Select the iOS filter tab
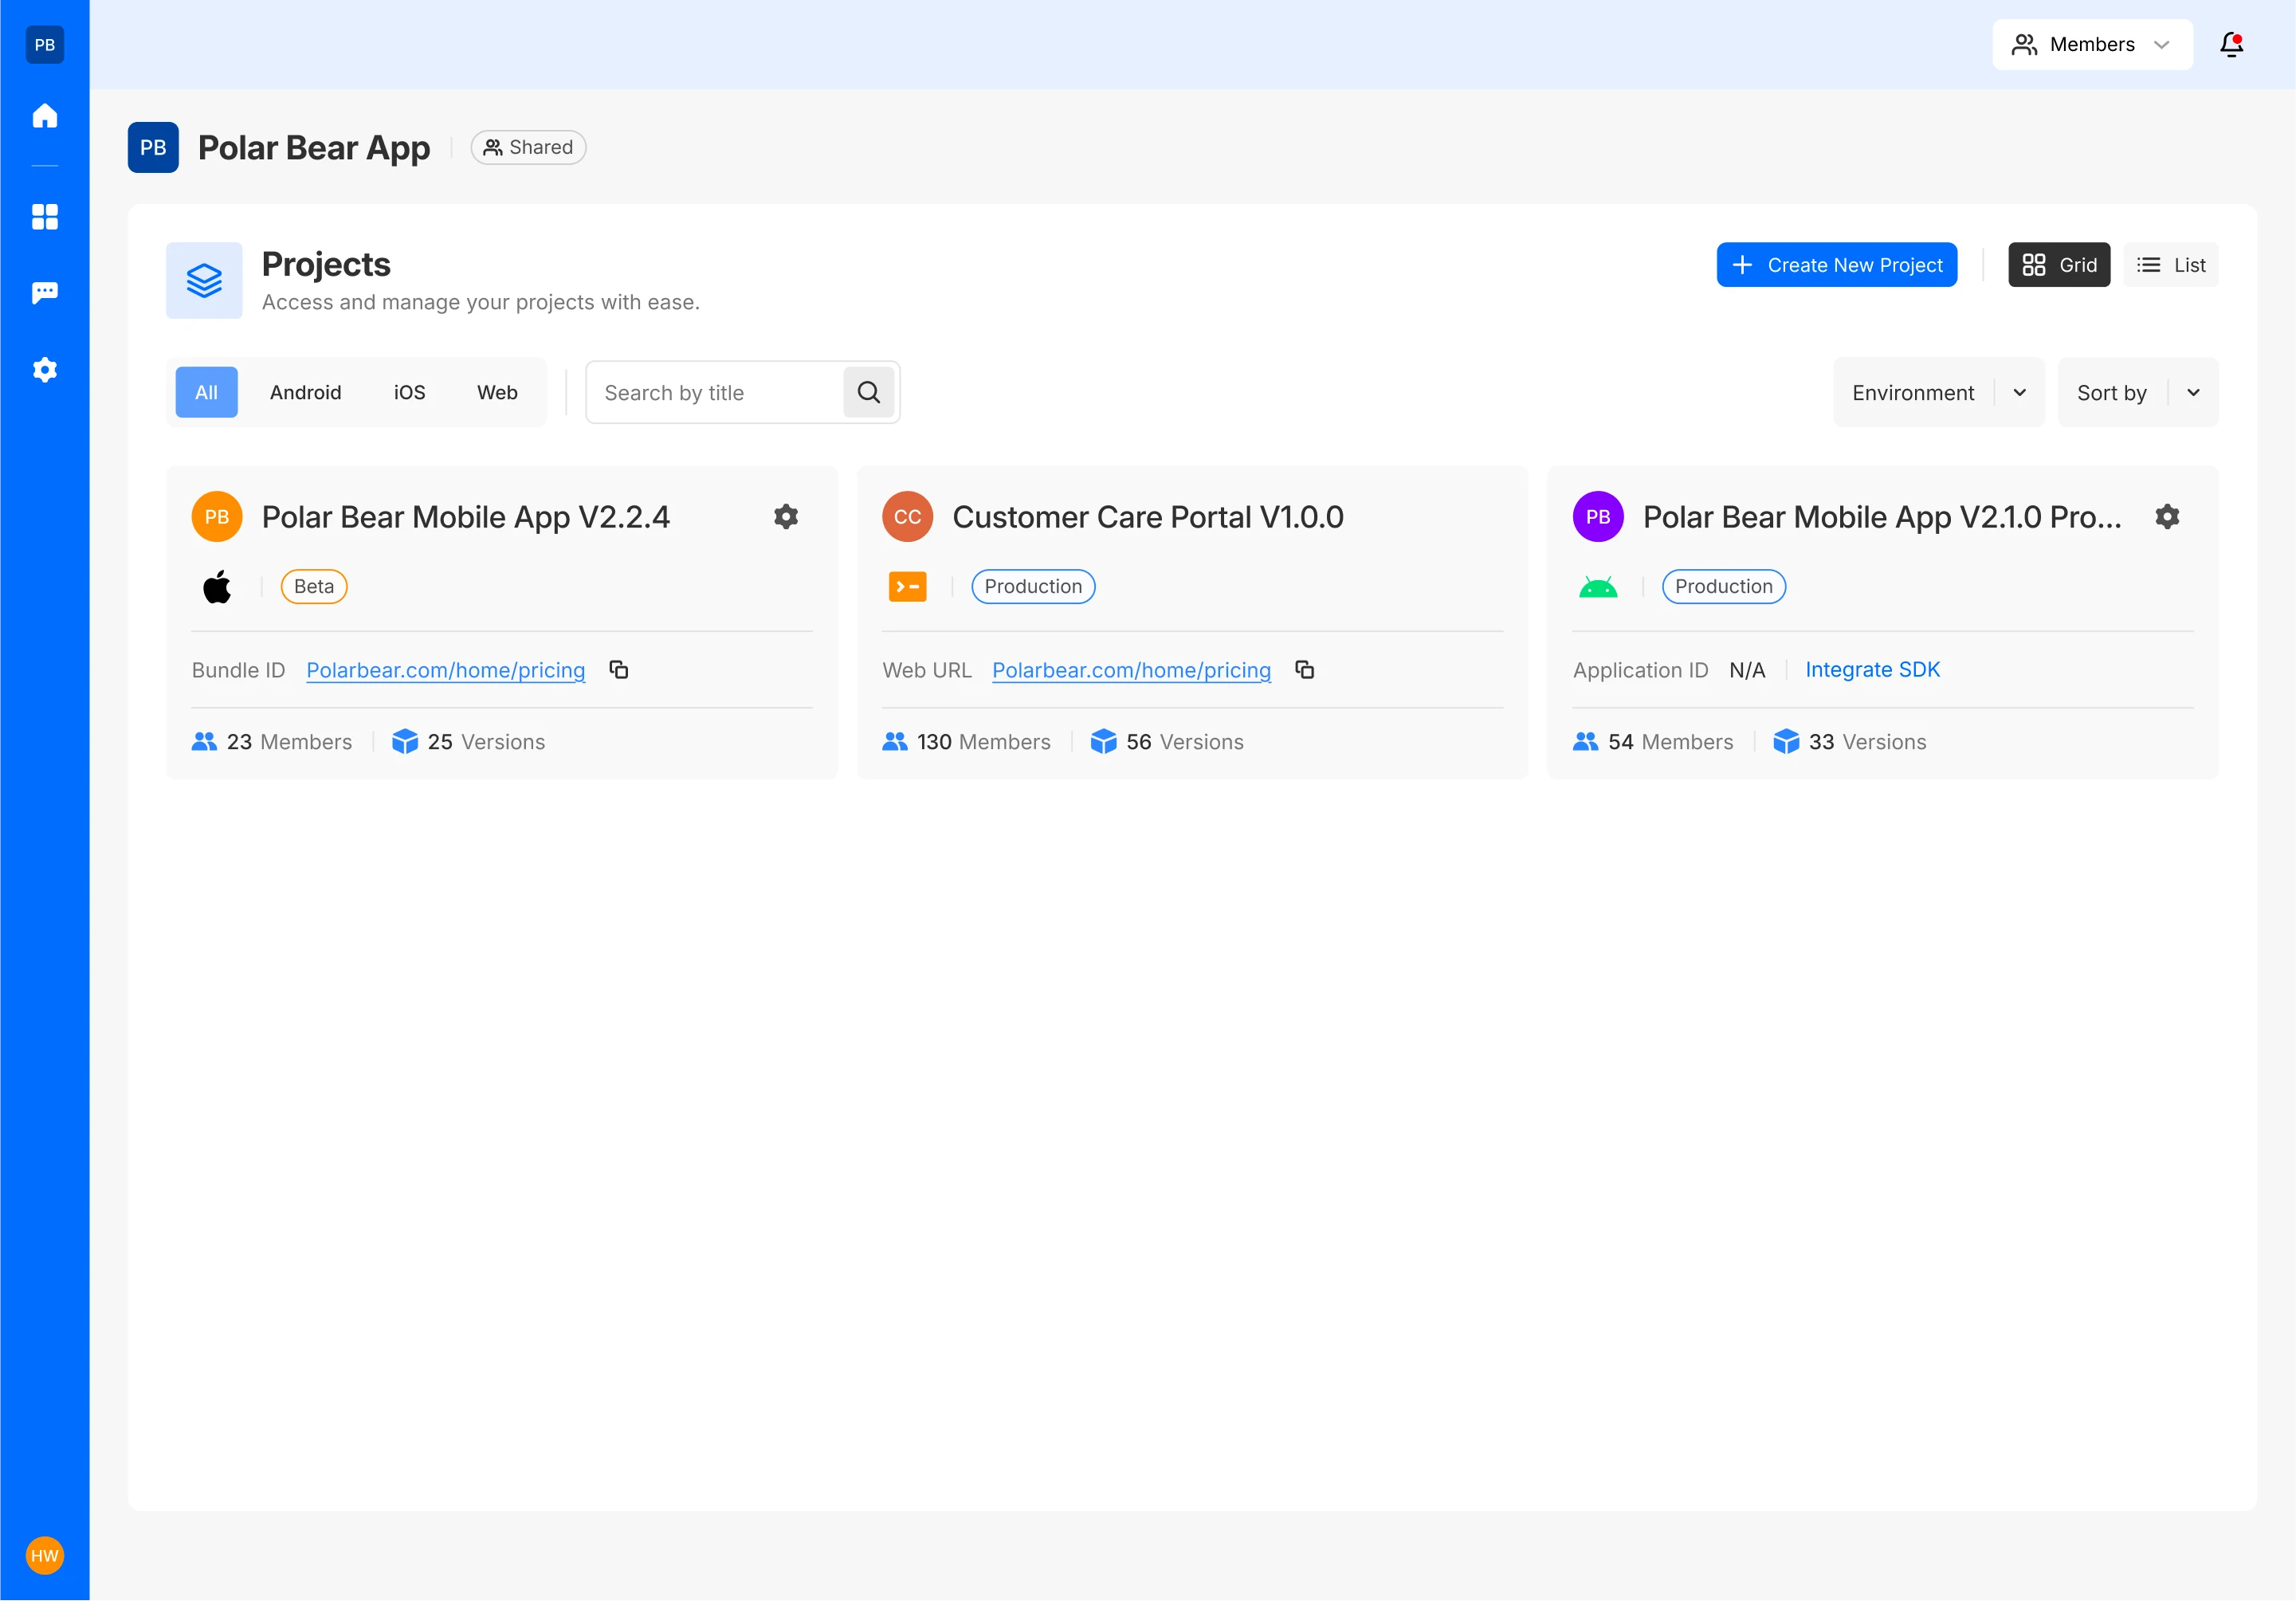2296x1601 pixels. (409, 393)
